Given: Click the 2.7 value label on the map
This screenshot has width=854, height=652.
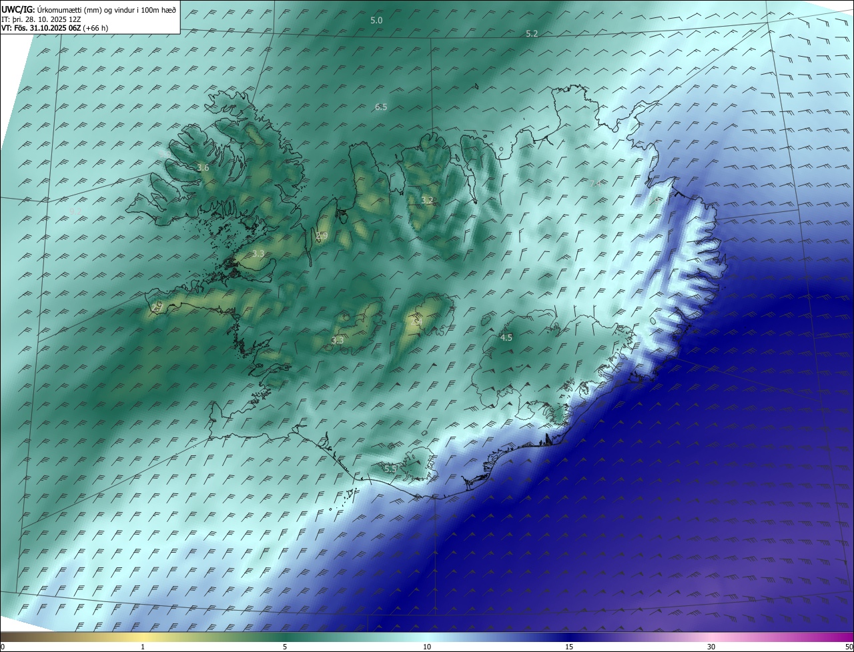Looking at the screenshot, I should tap(157, 307).
